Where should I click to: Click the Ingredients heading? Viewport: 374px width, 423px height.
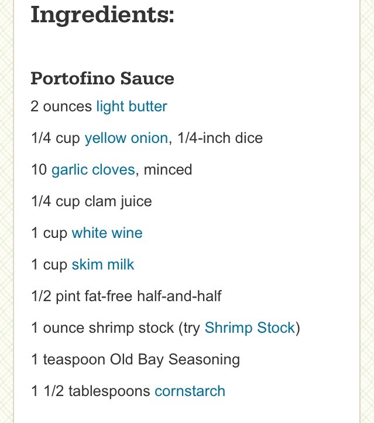102,16
